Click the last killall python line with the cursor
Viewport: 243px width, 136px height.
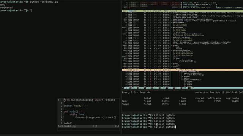point(149,127)
